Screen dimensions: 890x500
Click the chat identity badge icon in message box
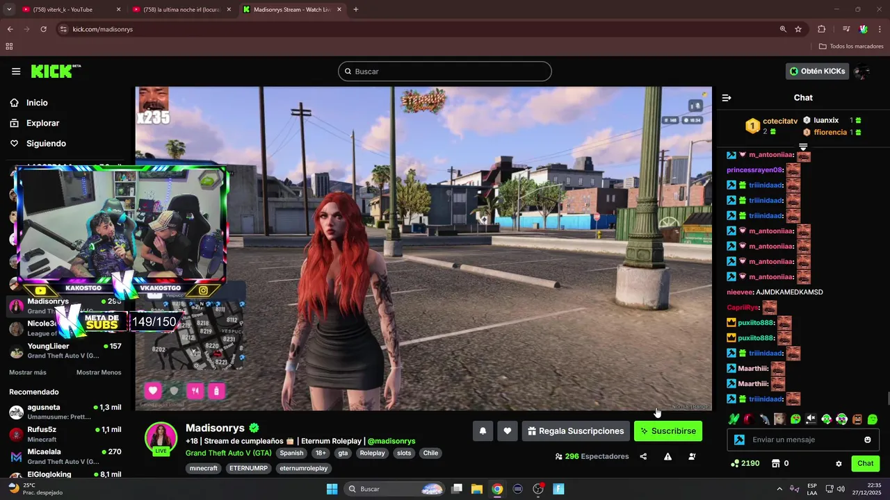pos(739,440)
